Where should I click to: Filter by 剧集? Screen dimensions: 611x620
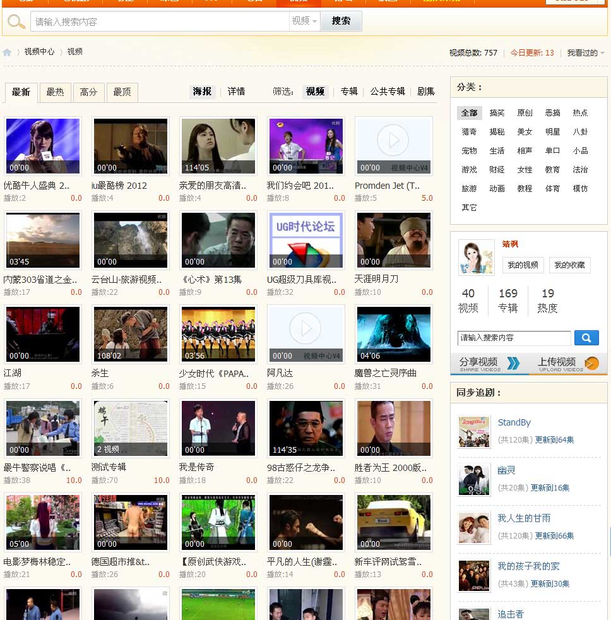click(x=426, y=92)
